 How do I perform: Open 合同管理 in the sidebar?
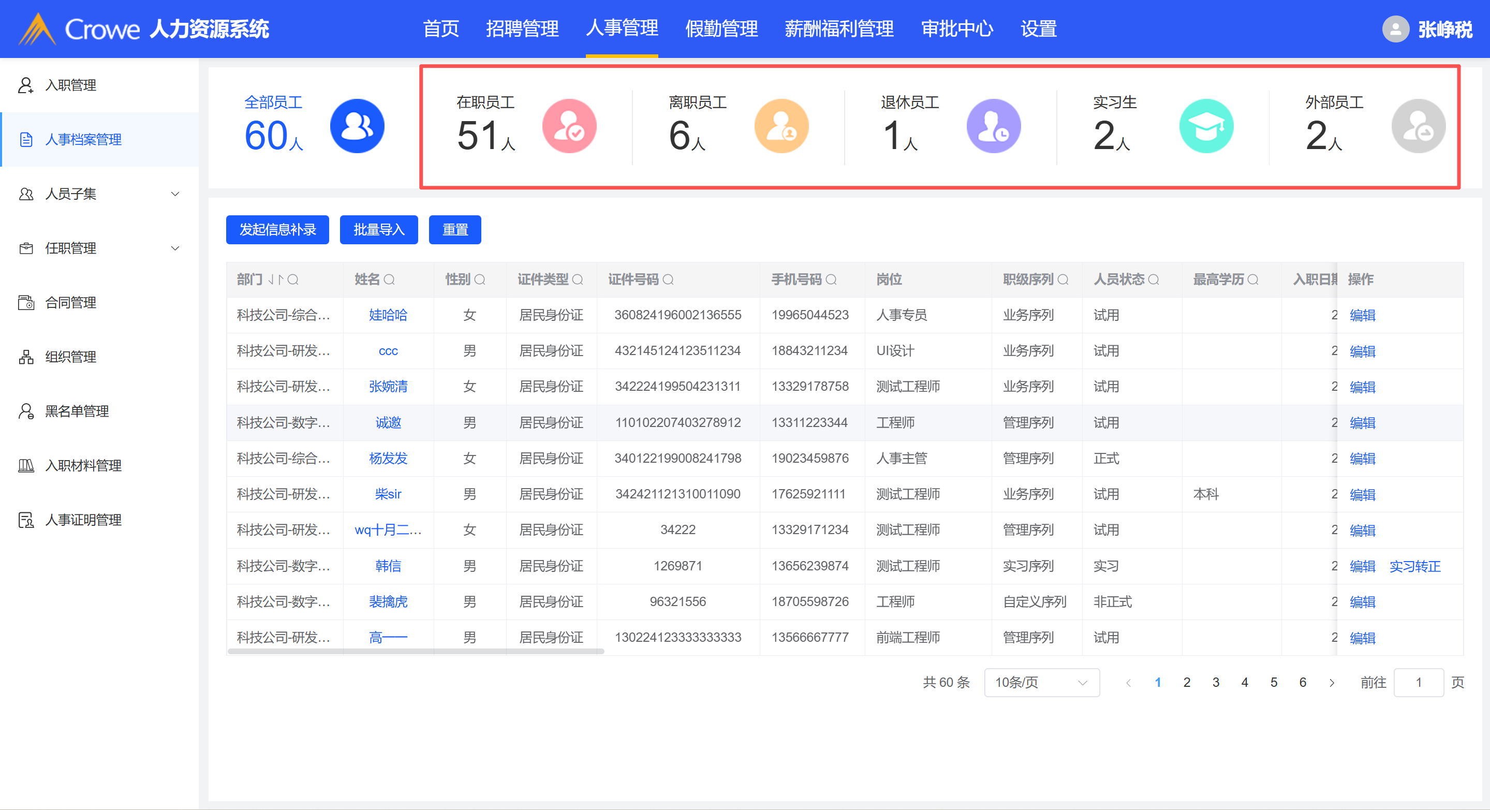(70, 303)
